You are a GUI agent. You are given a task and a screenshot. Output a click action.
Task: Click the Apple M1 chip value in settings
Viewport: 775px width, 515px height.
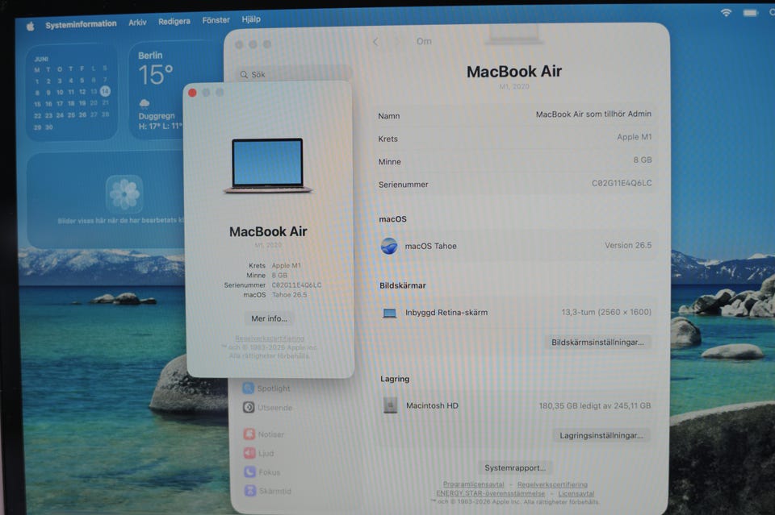(x=635, y=137)
